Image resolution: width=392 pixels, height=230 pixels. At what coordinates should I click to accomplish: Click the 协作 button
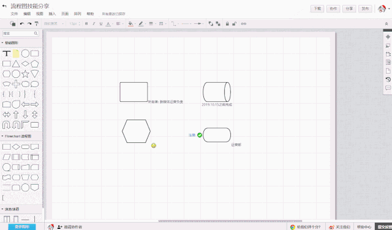(333, 9)
